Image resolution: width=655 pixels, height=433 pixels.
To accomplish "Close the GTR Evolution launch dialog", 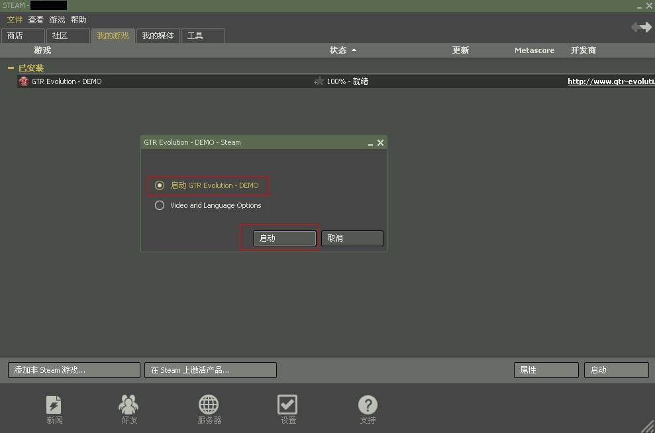I will click(x=380, y=143).
